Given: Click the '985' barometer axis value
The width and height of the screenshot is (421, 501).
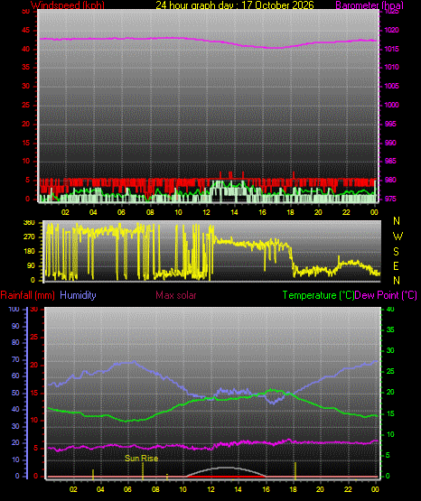Looking at the screenshot, I should coord(390,161).
